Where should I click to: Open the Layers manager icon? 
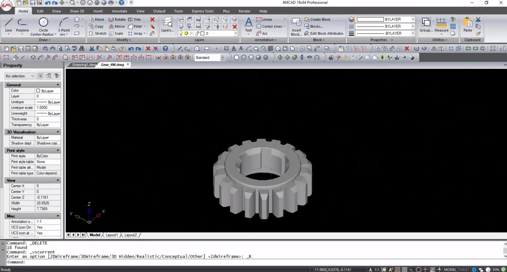pyautogui.click(x=167, y=25)
